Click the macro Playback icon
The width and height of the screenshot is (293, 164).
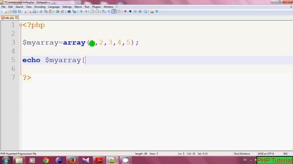coord(135,11)
